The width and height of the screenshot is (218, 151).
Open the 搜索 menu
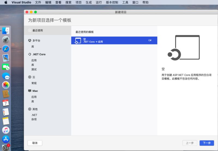pos(68,2)
